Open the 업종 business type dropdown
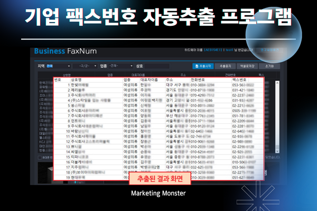This screenshot has height=211, width=317. [120, 66]
